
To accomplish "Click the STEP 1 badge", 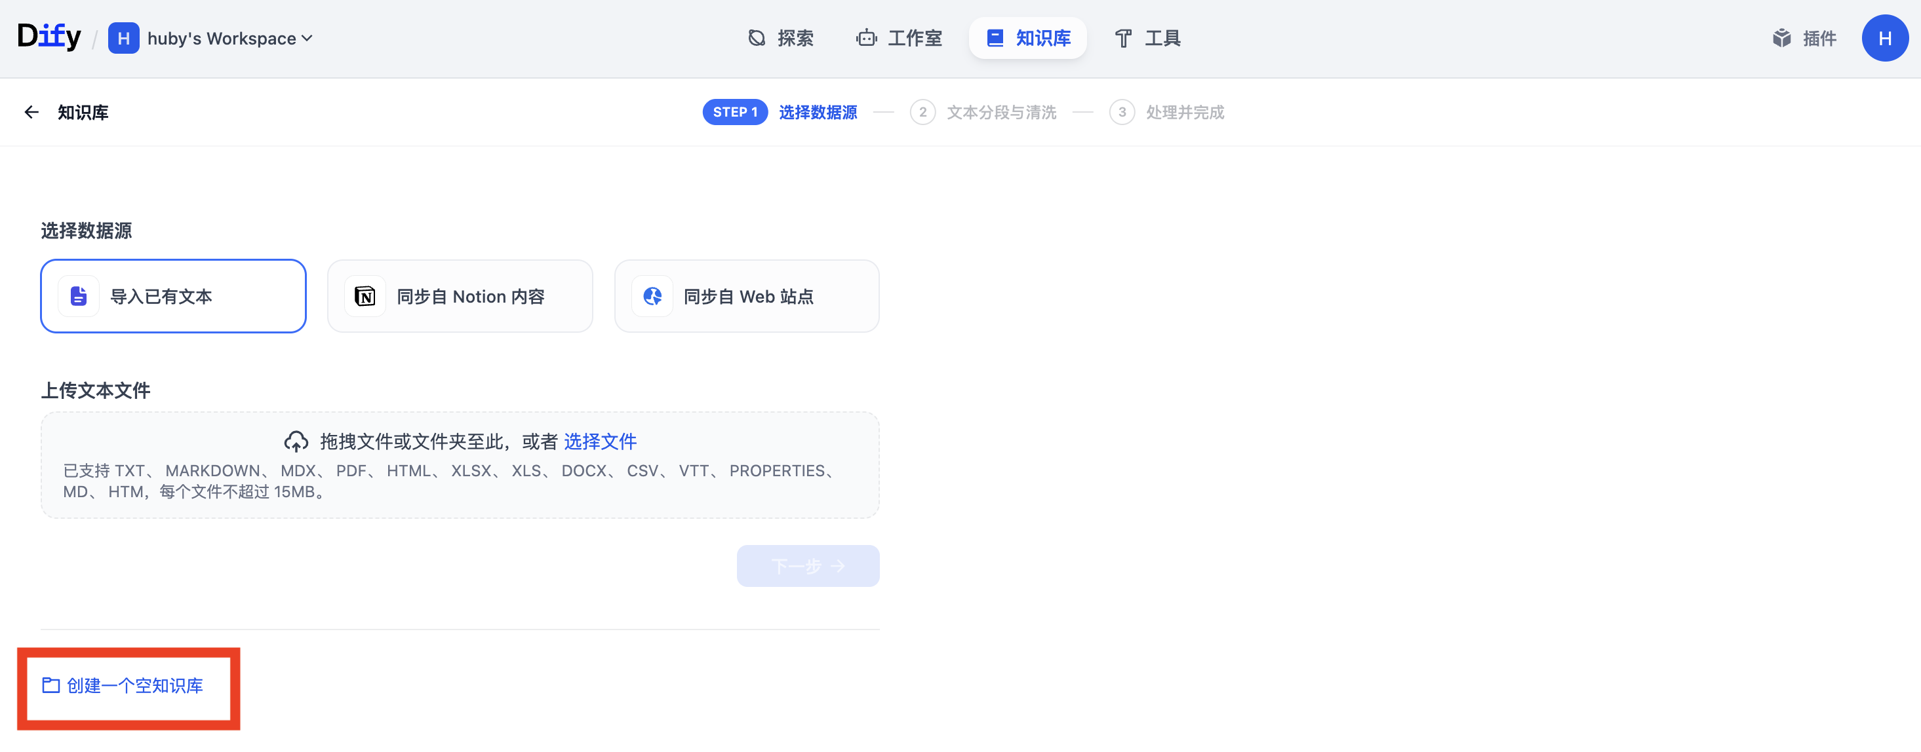I will [734, 112].
